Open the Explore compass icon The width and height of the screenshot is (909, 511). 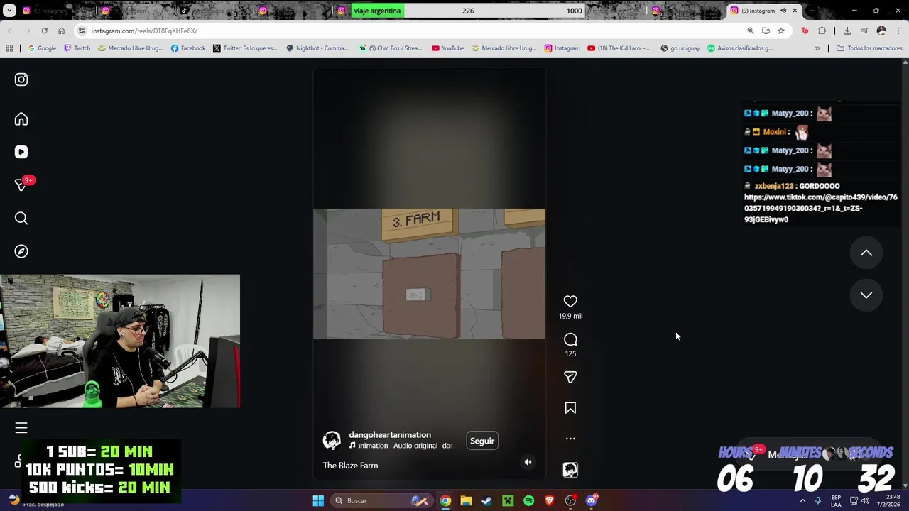21,251
